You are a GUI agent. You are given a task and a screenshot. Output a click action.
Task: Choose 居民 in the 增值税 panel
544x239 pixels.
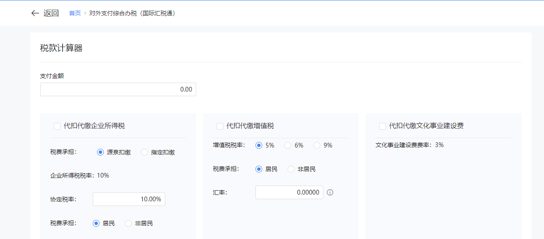[259, 169]
